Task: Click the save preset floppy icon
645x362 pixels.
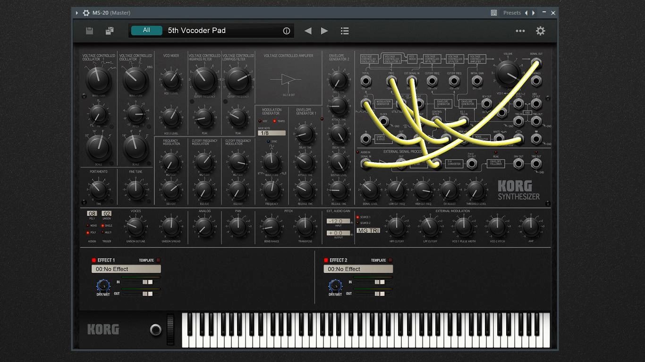Action: pos(89,31)
